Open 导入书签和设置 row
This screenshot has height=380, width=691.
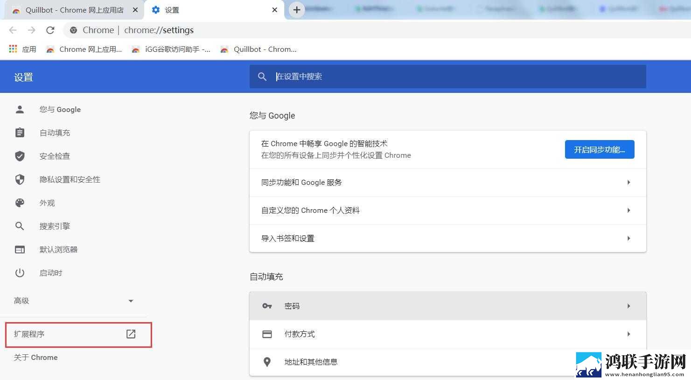tap(448, 238)
